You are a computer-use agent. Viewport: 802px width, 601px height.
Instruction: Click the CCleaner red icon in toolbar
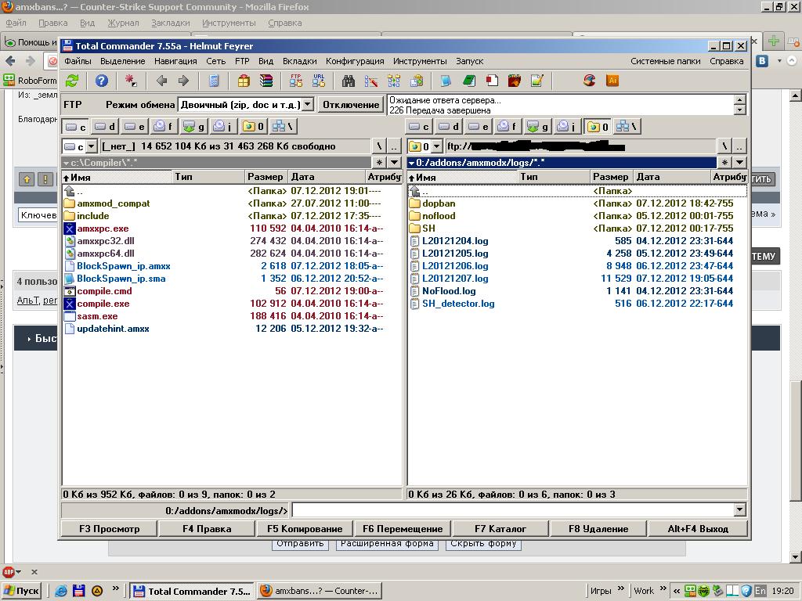pos(589,81)
